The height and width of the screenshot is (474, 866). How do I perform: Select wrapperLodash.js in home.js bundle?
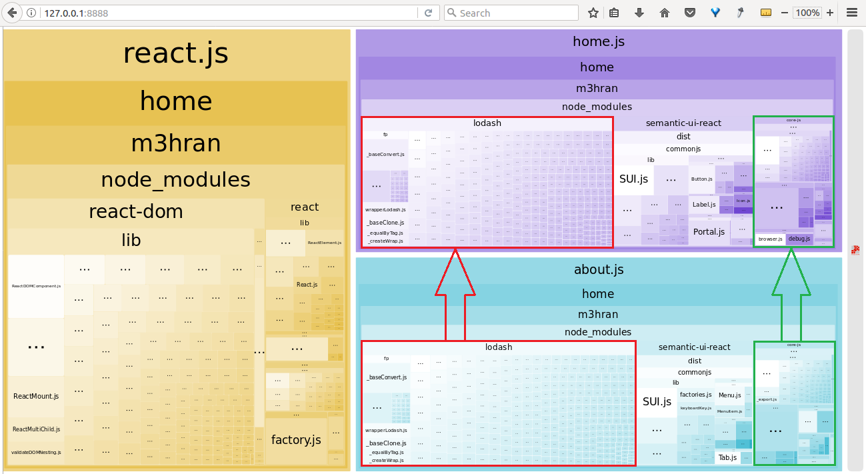[385, 209]
